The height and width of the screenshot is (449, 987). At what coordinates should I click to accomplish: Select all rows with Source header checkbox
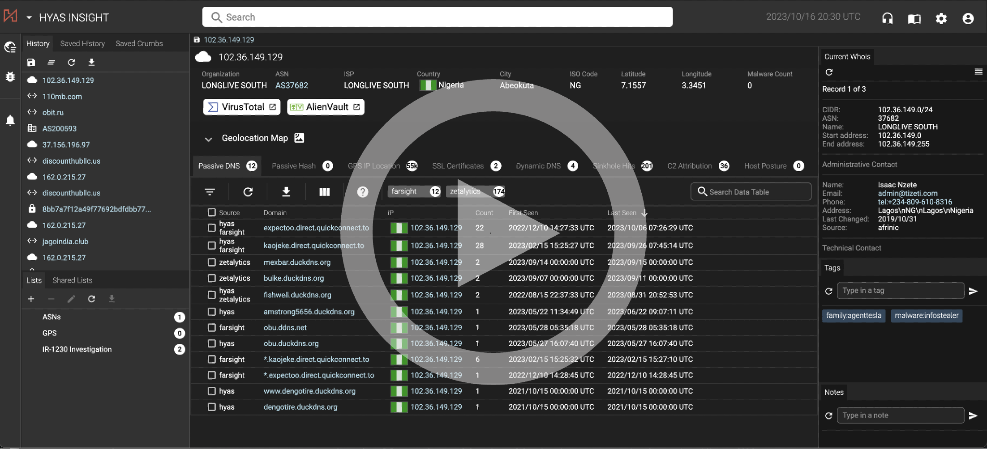coord(212,212)
